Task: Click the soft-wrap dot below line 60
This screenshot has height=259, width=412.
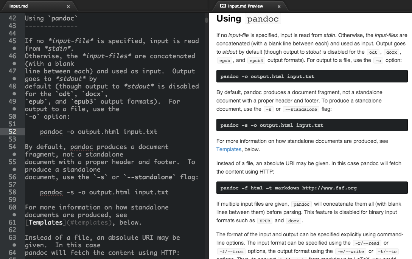Action: point(14,215)
